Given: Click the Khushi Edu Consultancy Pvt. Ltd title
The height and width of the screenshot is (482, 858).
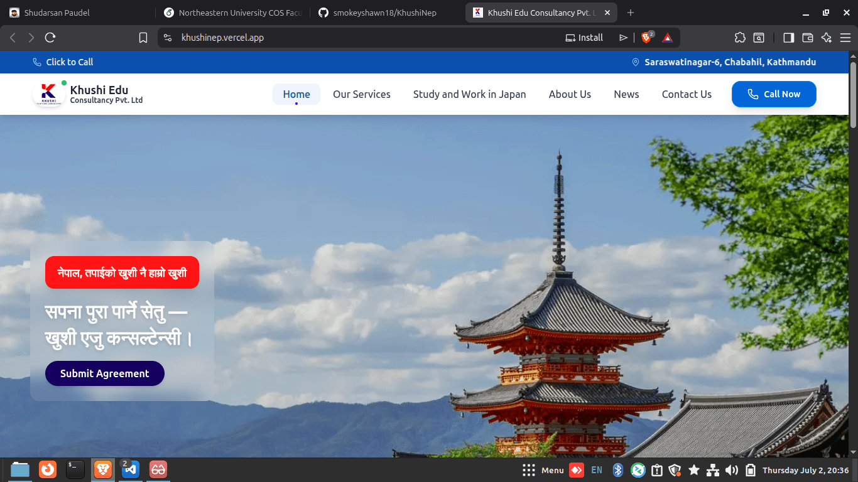Looking at the screenshot, I should tap(106, 94).
